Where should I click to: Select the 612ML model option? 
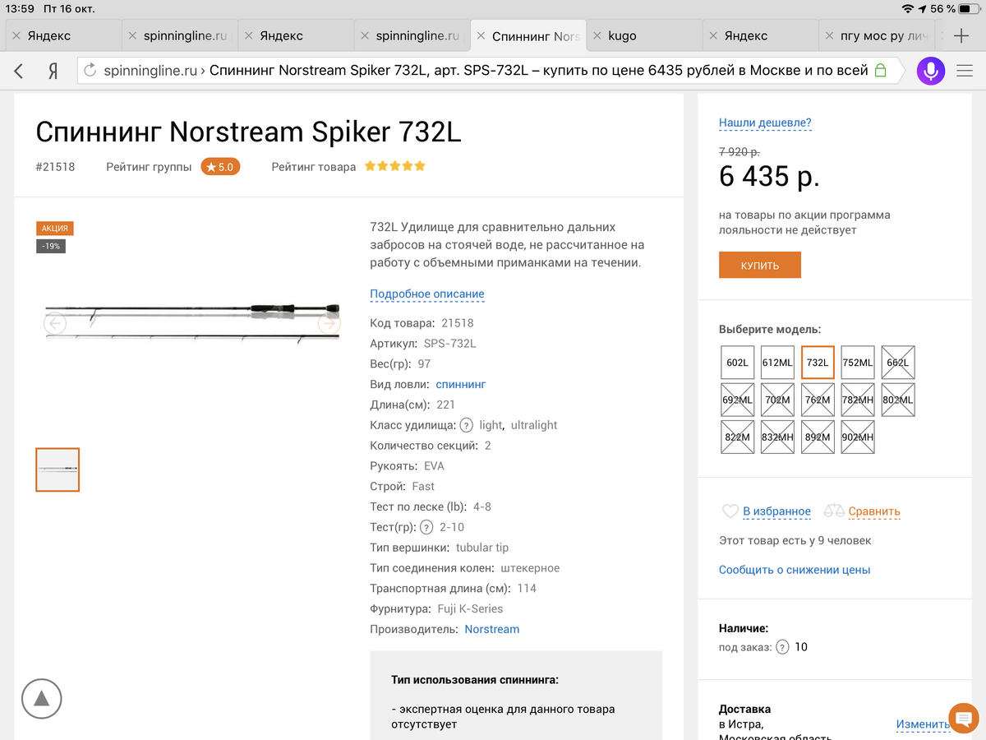[777, 363]
